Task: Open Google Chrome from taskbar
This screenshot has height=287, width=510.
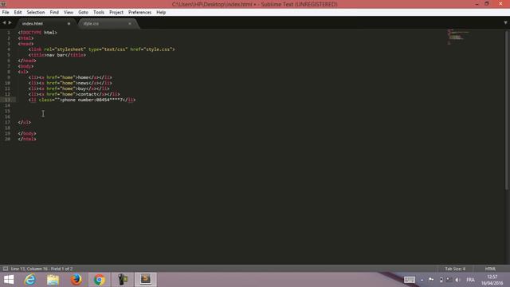Action: (99, 280)
